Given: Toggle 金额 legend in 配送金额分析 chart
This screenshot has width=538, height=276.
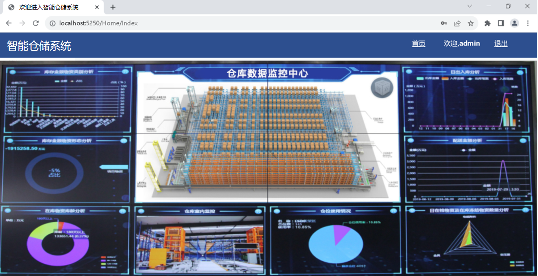Looking at the screenshot, I should click(468, 150).
